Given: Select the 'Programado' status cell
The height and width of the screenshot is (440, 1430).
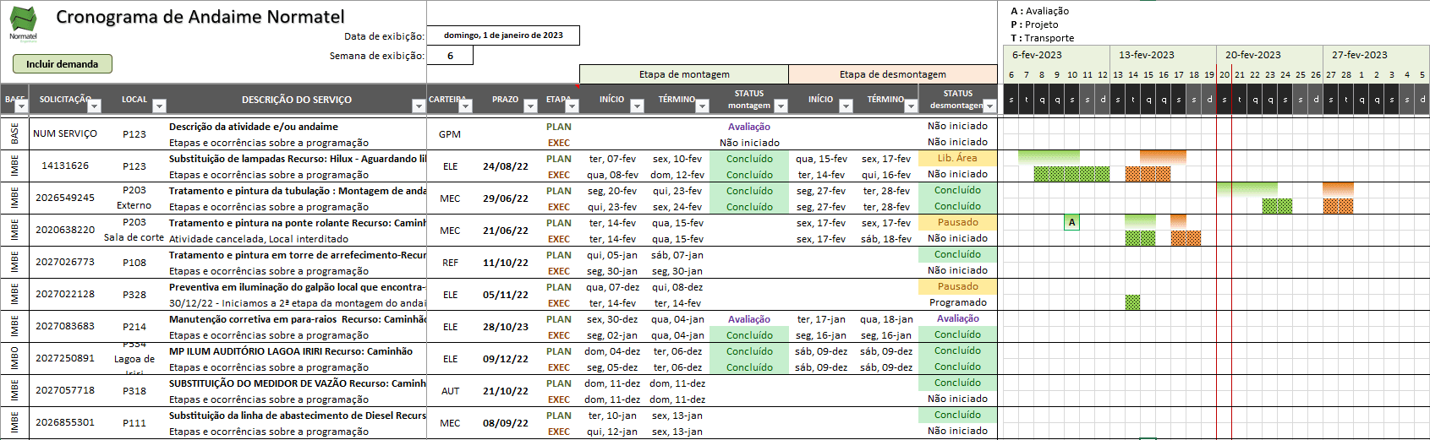Looking at the screenshot, I should pyautogui.click(x=957, y=302).
